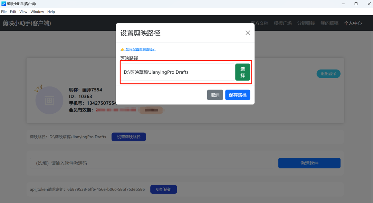Image resolution: width=373 pixels, height=203 pixels.
Task: Open the Help menu
Action: pyautogui.click(x=51, y=11)
